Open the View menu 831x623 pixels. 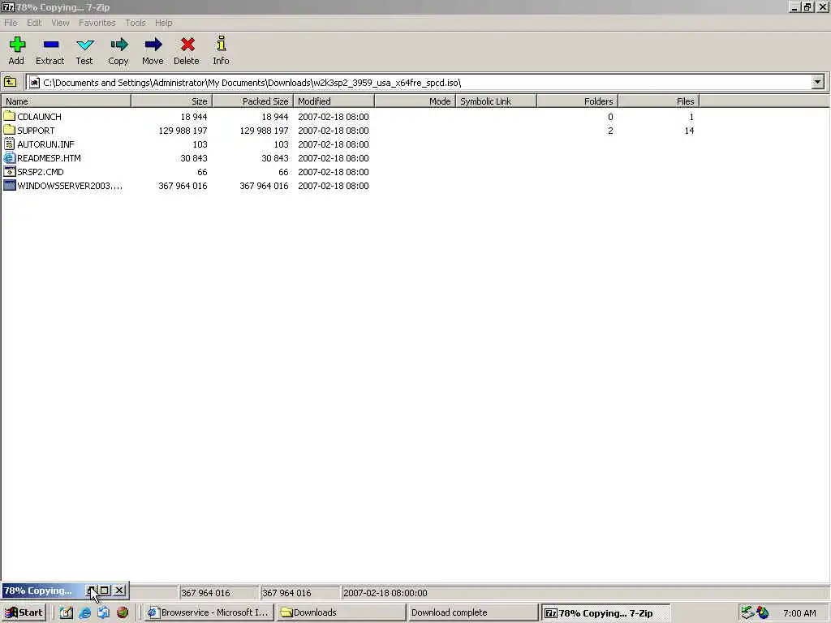[60, 23]
